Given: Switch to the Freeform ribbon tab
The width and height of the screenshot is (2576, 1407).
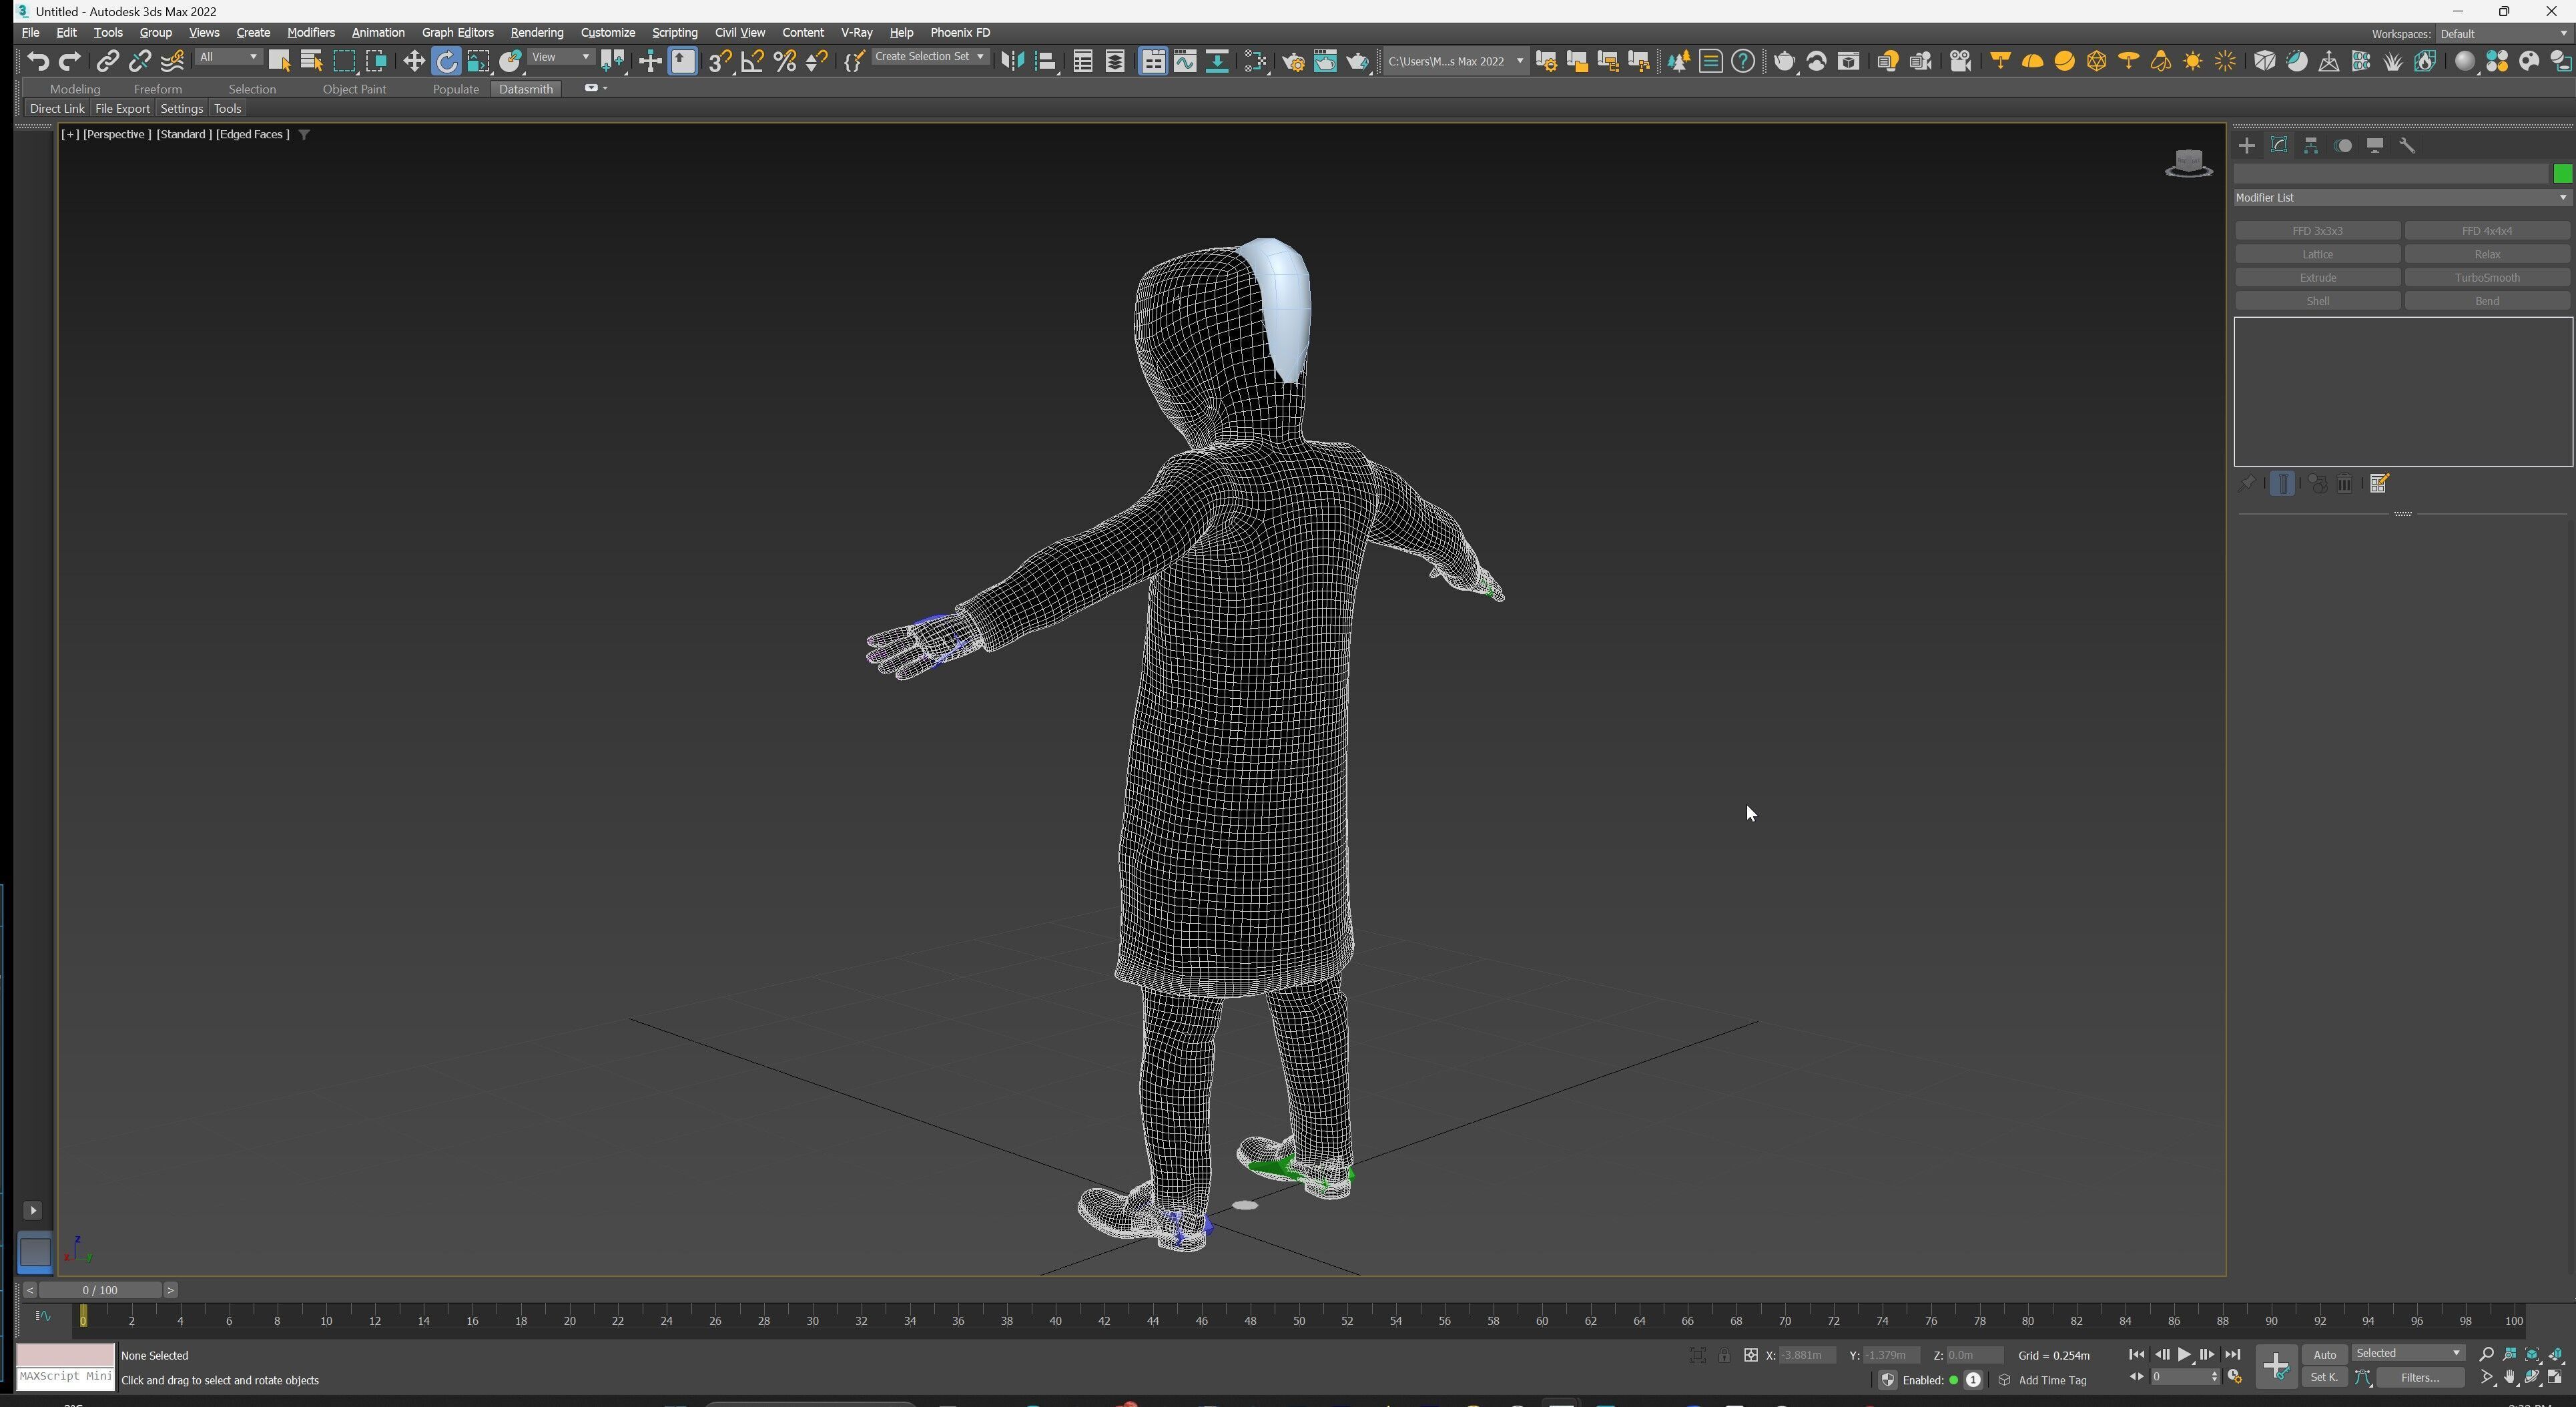Looking at the screenshot, I should click(x=158, y=89).
